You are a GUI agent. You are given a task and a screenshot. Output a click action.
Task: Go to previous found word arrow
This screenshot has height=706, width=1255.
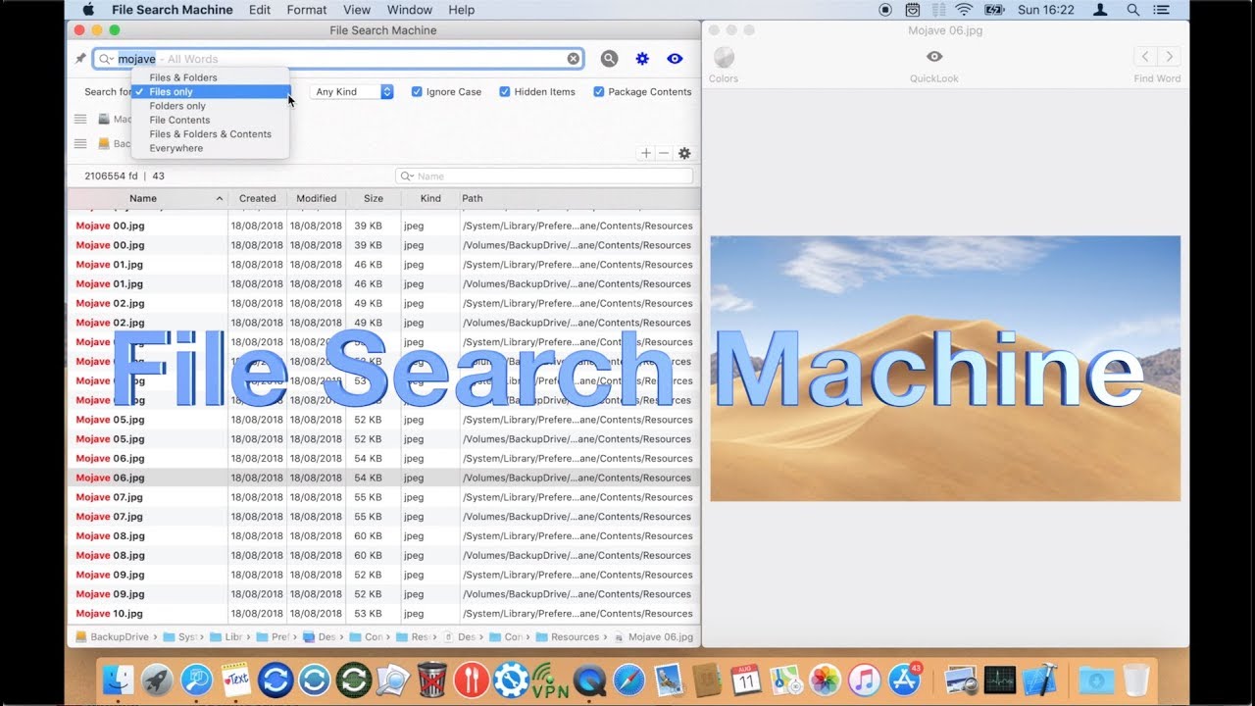[1145, 57]
